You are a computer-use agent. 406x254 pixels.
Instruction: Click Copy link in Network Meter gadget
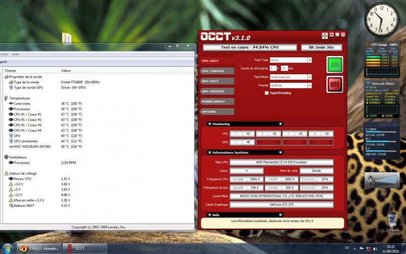pyautogui.click(x=396, y=90)
